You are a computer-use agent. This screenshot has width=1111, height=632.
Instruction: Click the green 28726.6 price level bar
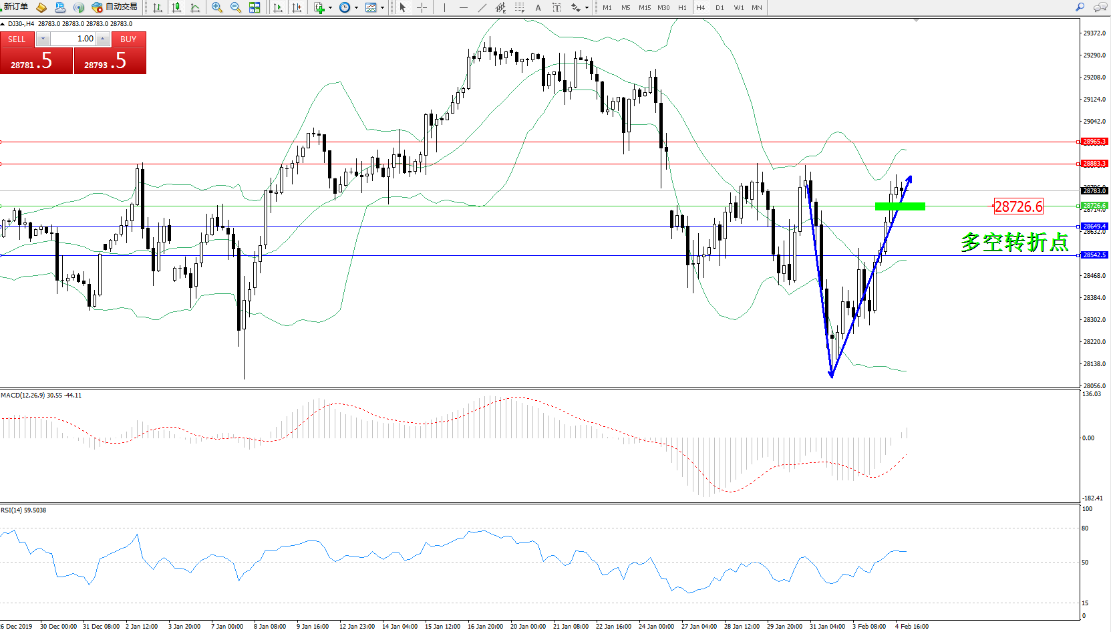900,206
